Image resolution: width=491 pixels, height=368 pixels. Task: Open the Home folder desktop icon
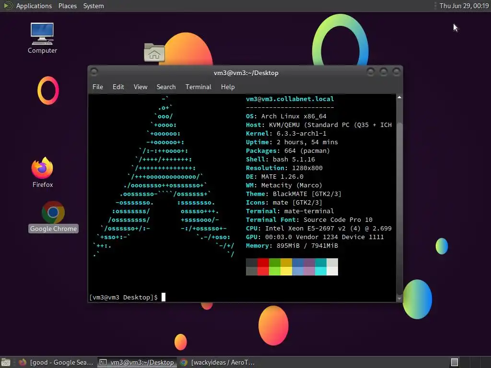tap(154, 52)
